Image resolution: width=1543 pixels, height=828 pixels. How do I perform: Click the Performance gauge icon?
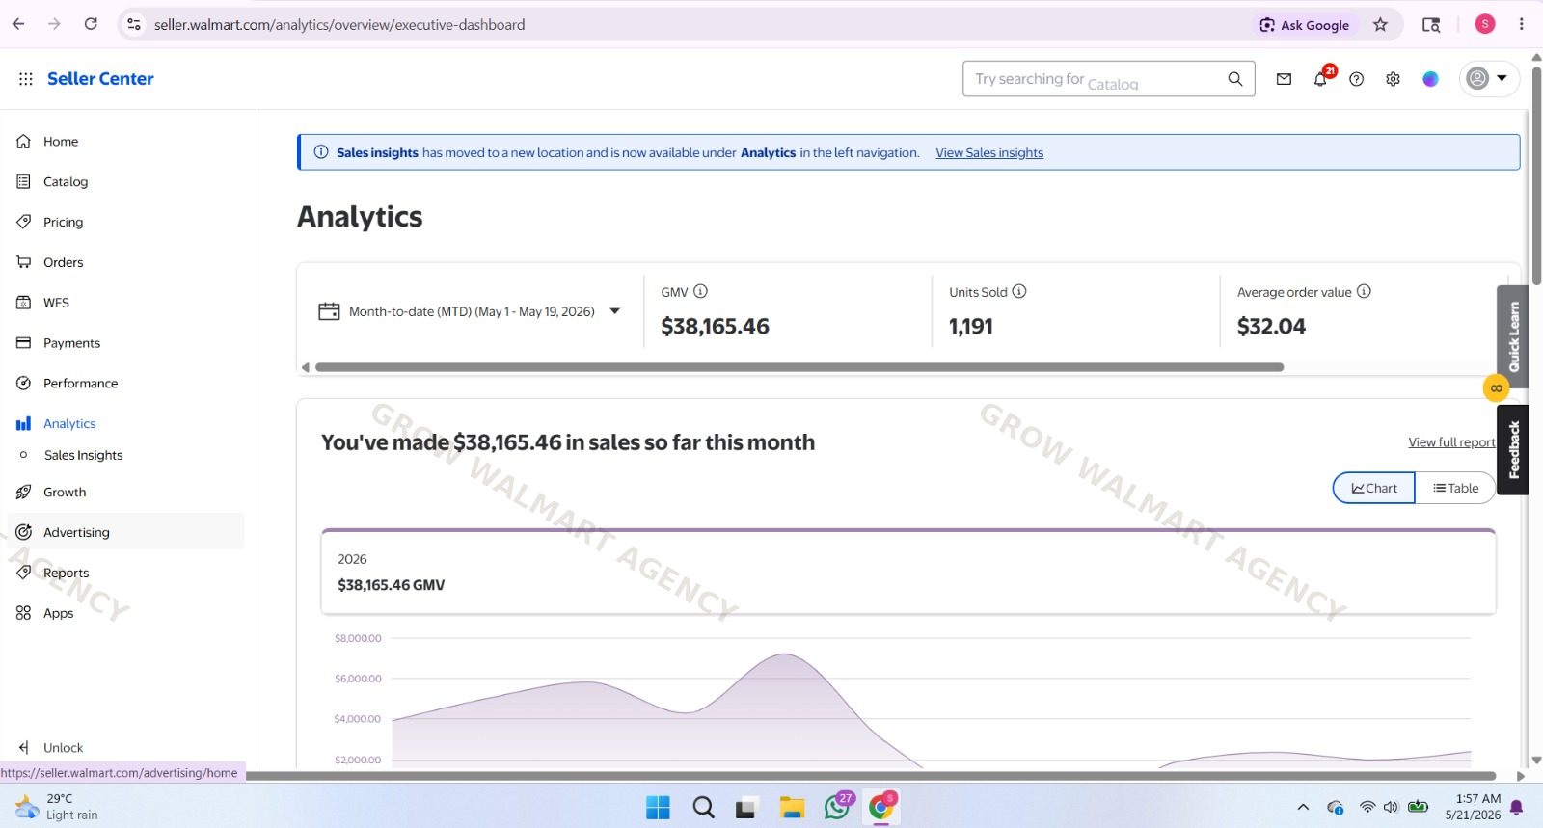pyautogui.click(x=24, y=384)
